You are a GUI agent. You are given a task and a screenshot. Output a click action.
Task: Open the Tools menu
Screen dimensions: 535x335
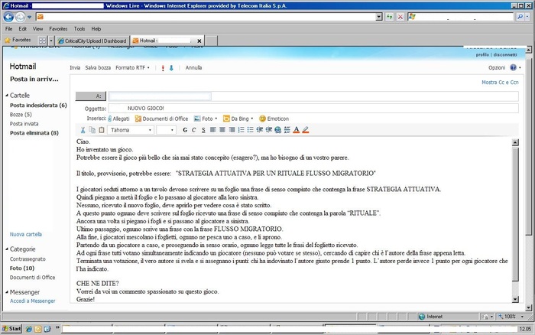click(79, 29)
